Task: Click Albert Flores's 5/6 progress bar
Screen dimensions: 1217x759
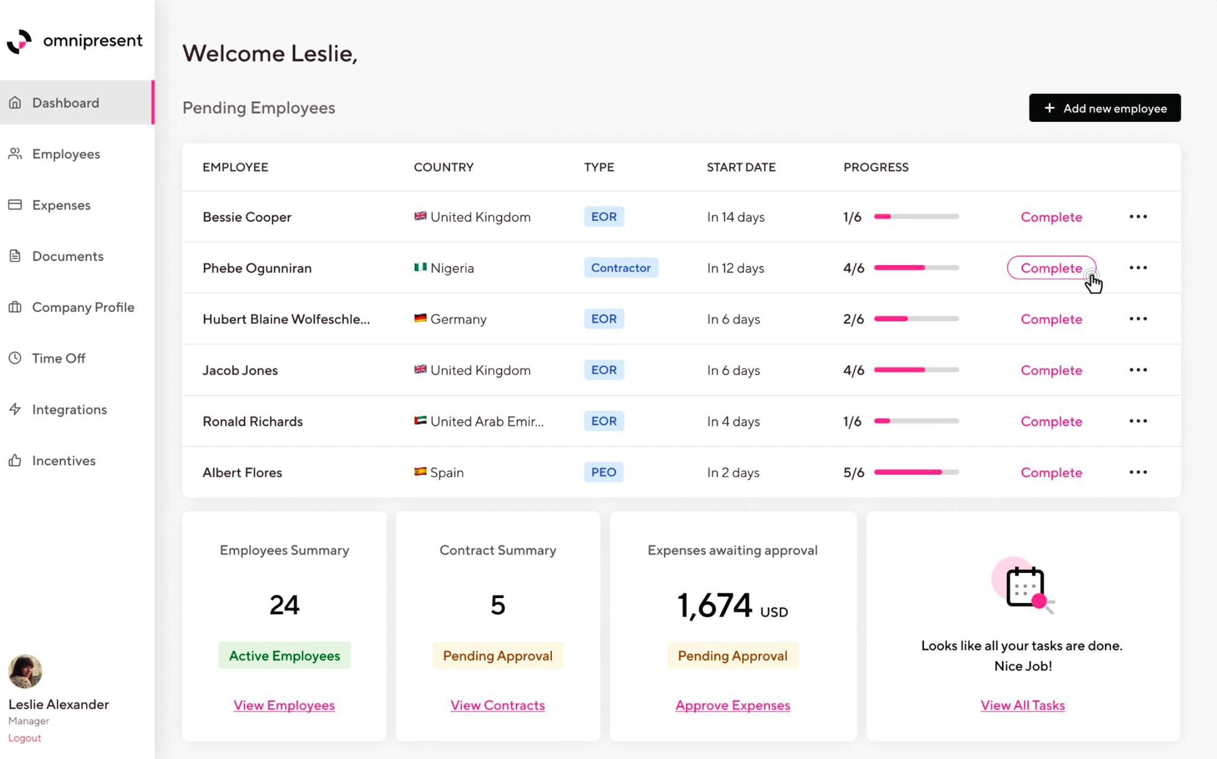Action: [x=916, y=472]
